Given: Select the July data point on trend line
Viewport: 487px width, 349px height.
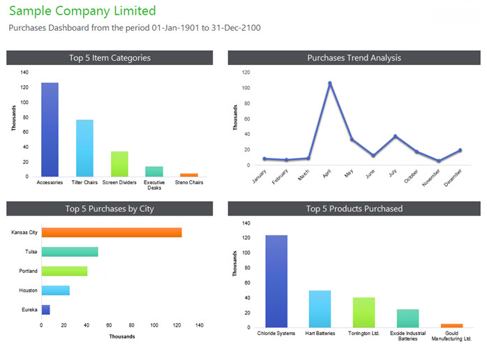Looking at the screenshot, I should [395, 136].
